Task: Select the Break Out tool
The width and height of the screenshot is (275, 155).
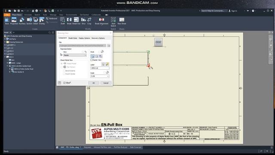Action: (x=76, y=21)
